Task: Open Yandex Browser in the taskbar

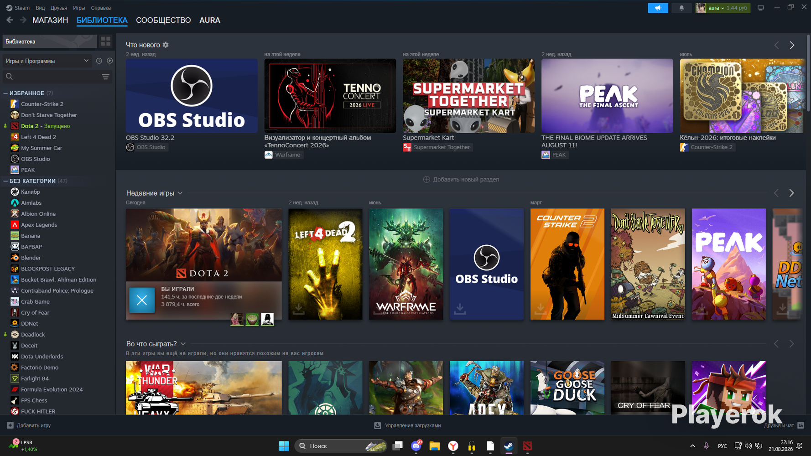Action: pyautogui.click(x=453, y=446)
